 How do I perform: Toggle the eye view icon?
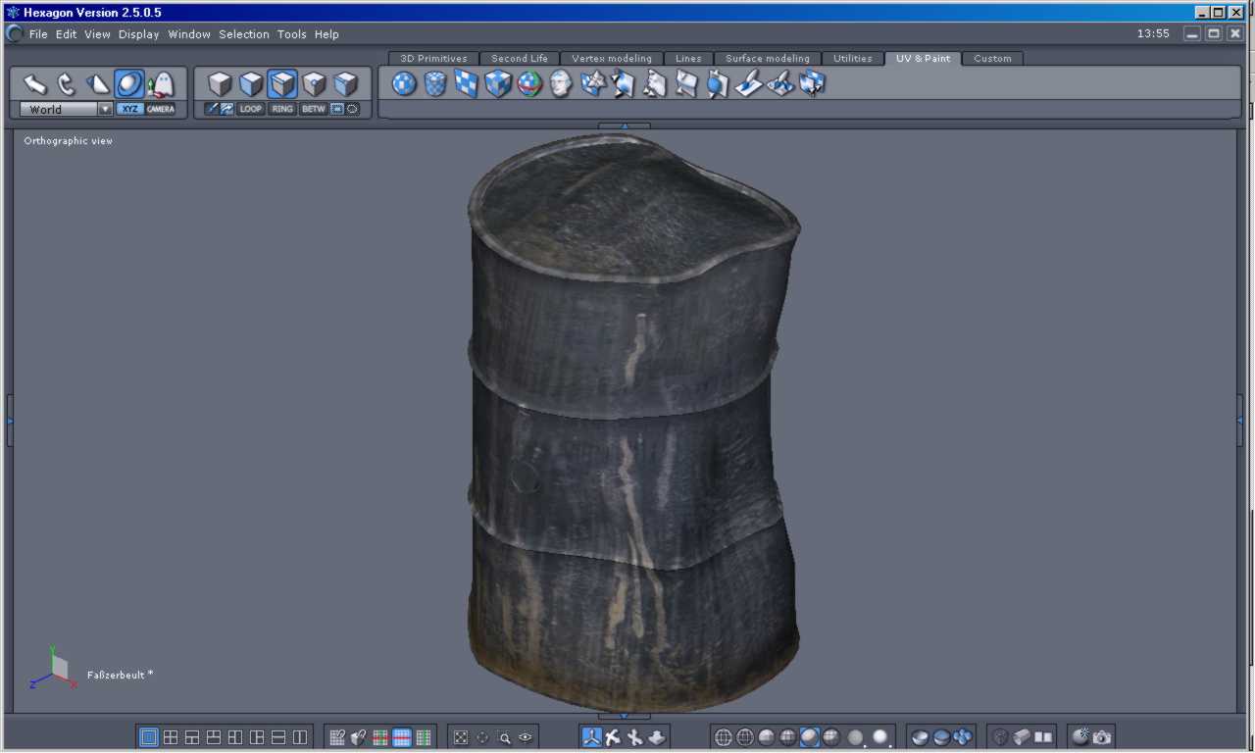(527, 737)
